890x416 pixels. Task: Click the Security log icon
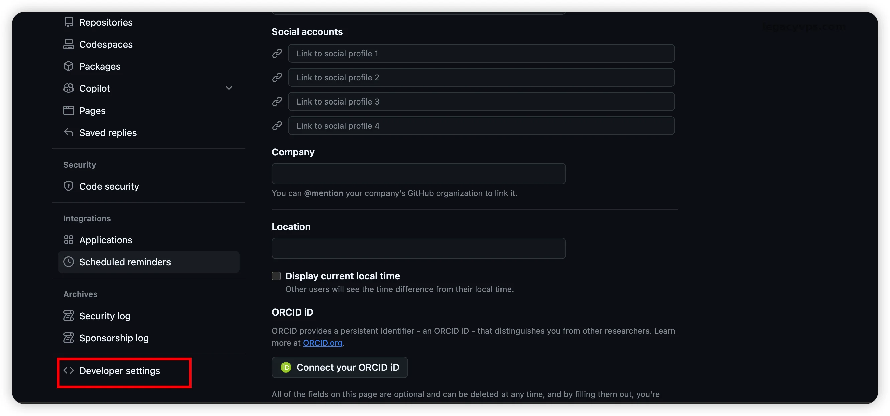(69, 316)
